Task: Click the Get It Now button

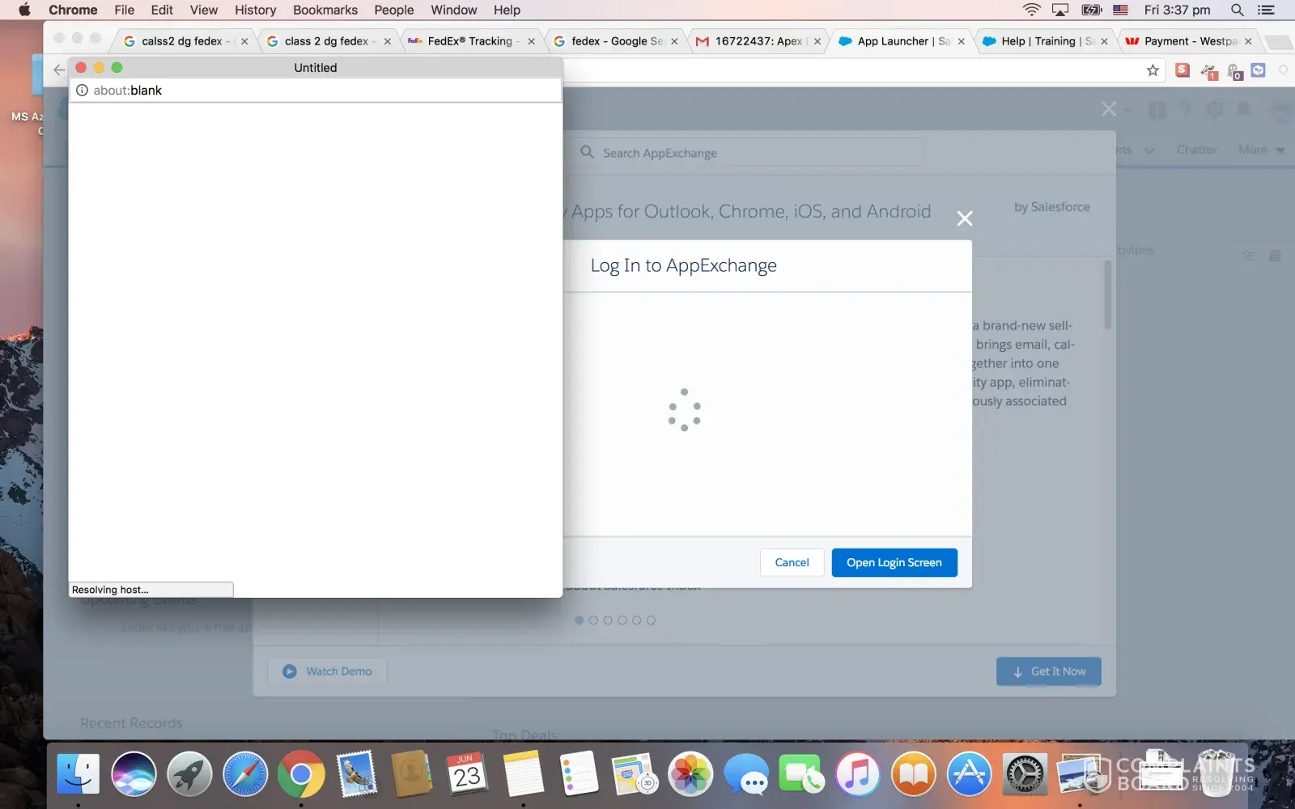Action: click(1049, 671)
